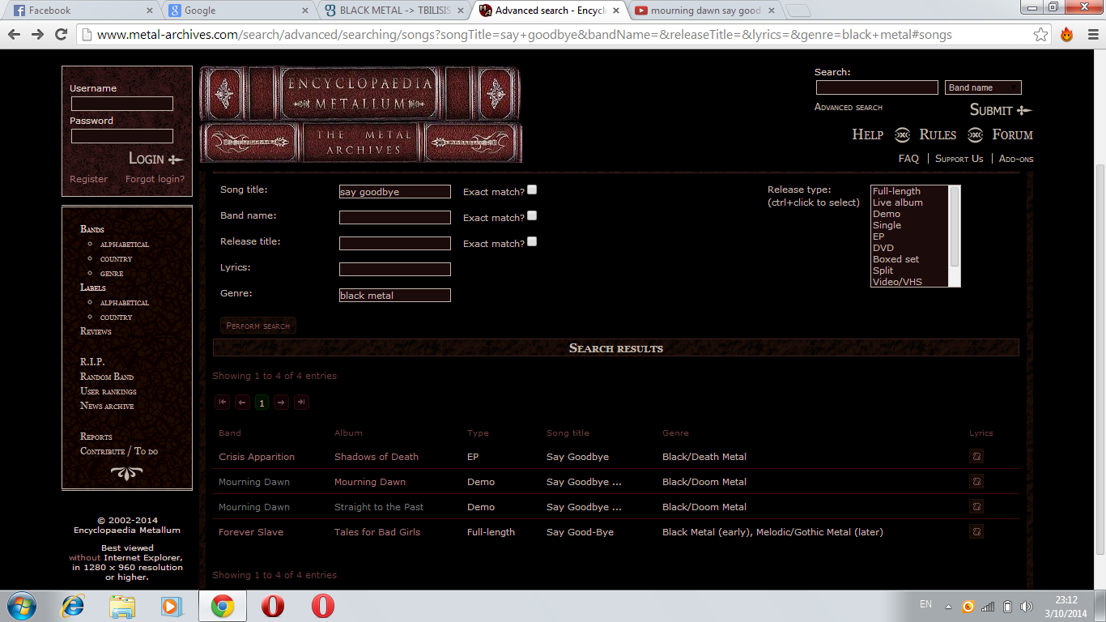Go to next results page arrow
Image resolution: width=1106 pixels, height=622 pixels.
pyautogui.click(x=281, y=403)
